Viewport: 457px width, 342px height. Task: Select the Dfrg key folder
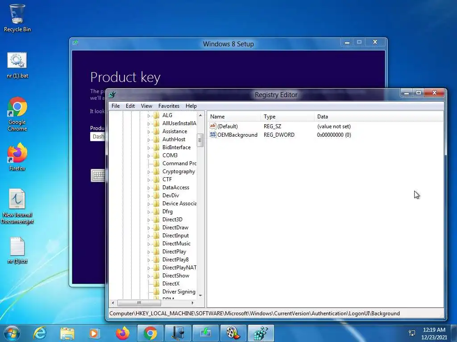click(163, 212)
